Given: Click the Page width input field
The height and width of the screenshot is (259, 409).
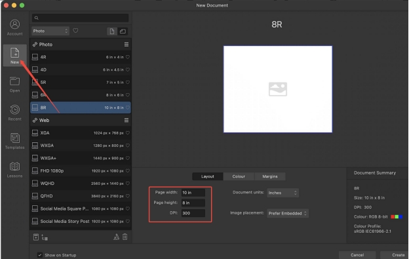Looking at the screenshot, I should pos(193,193).
